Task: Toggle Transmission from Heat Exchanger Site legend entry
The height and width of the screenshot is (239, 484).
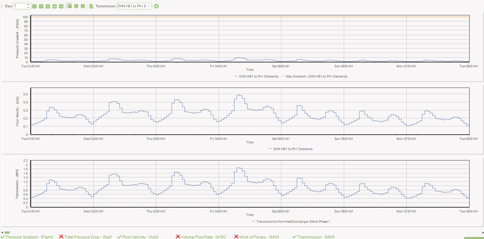Action: pos(291,222)
